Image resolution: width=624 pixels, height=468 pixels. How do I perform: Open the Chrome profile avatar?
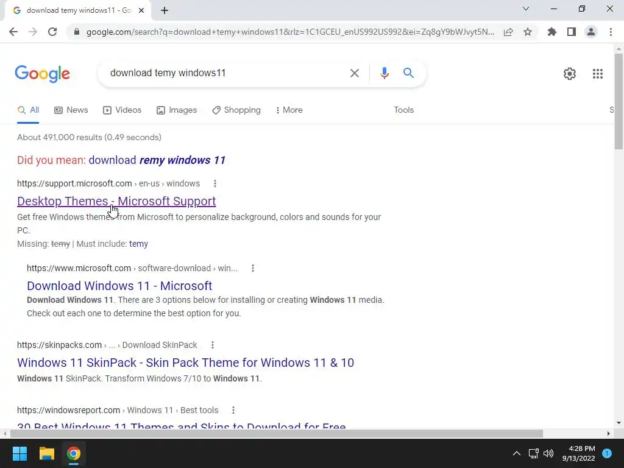tap(591, 32)
